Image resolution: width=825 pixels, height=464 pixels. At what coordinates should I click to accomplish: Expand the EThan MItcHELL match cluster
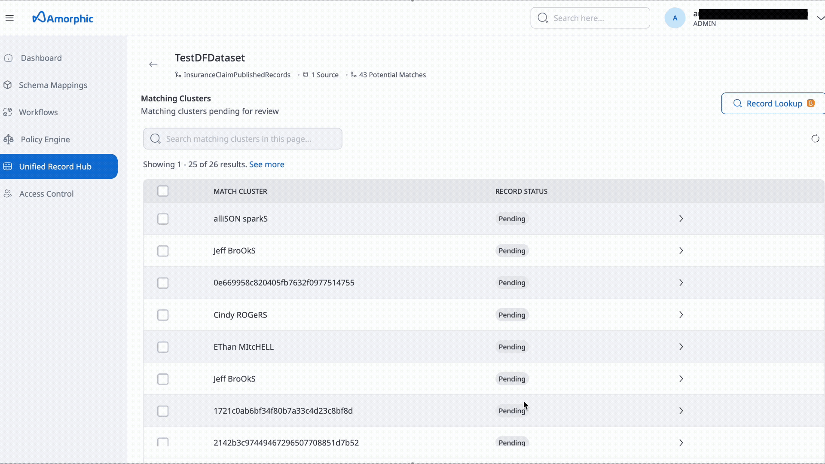click(681, 346)
